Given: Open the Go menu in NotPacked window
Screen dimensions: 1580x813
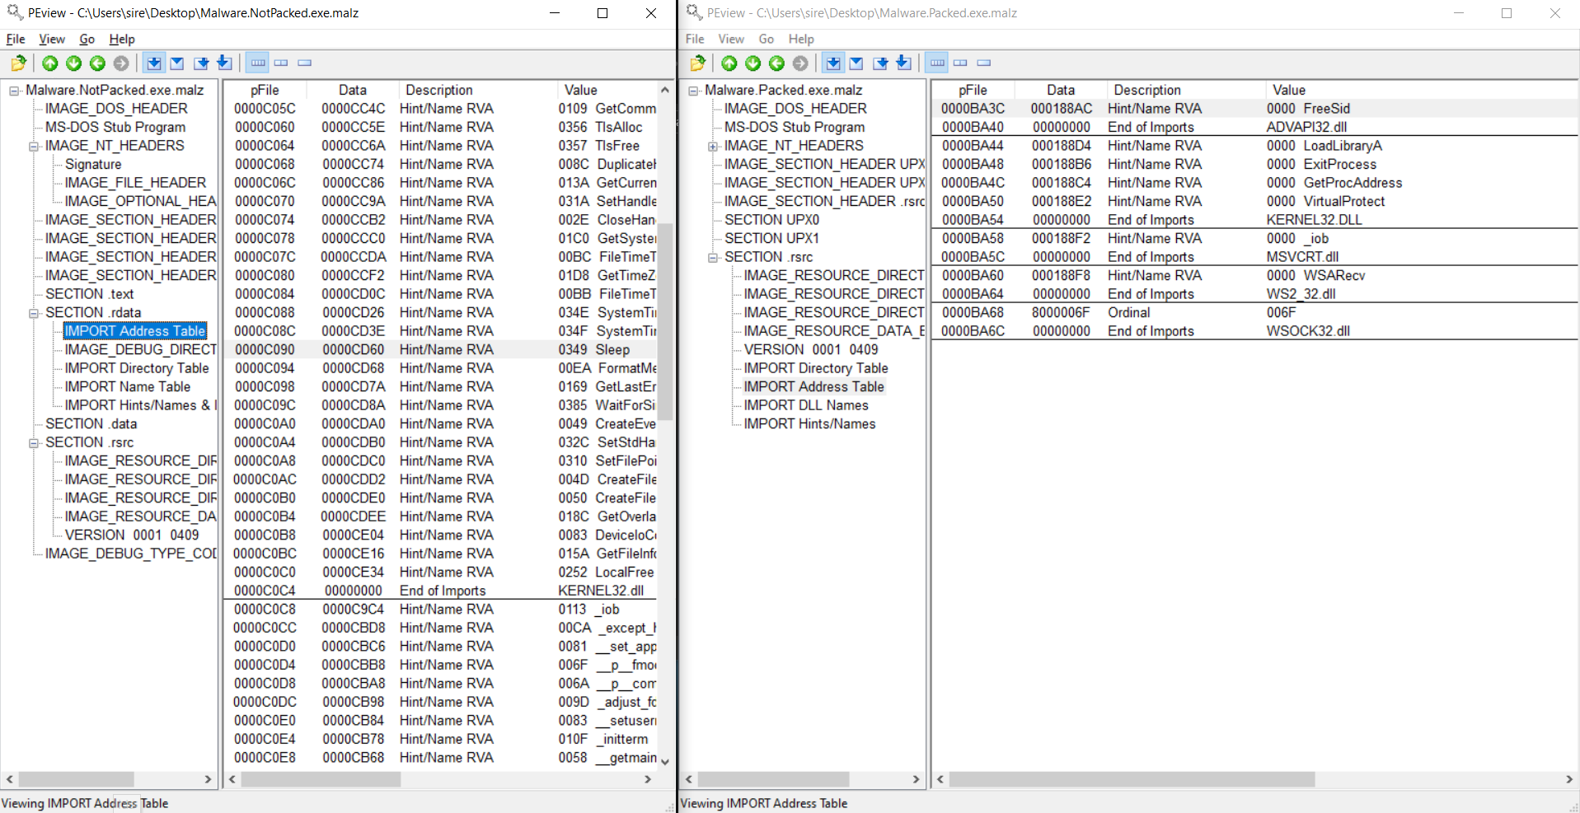Looking at the screenshot, I should [87, 39].
